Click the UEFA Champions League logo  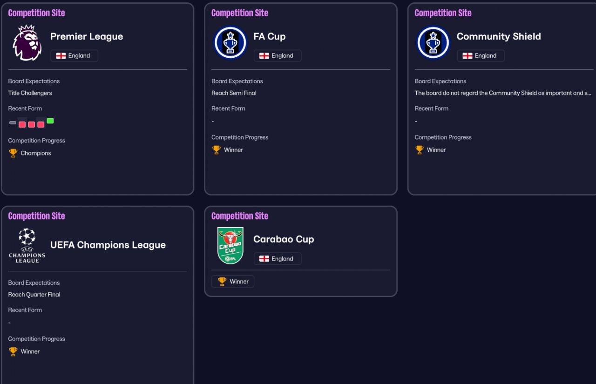27,245
